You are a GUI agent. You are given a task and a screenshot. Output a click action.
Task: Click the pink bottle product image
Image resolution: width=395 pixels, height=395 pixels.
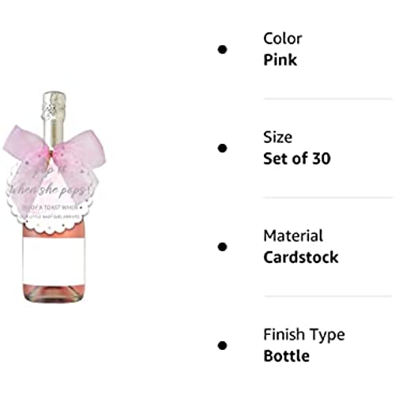[x=54, y=197]
